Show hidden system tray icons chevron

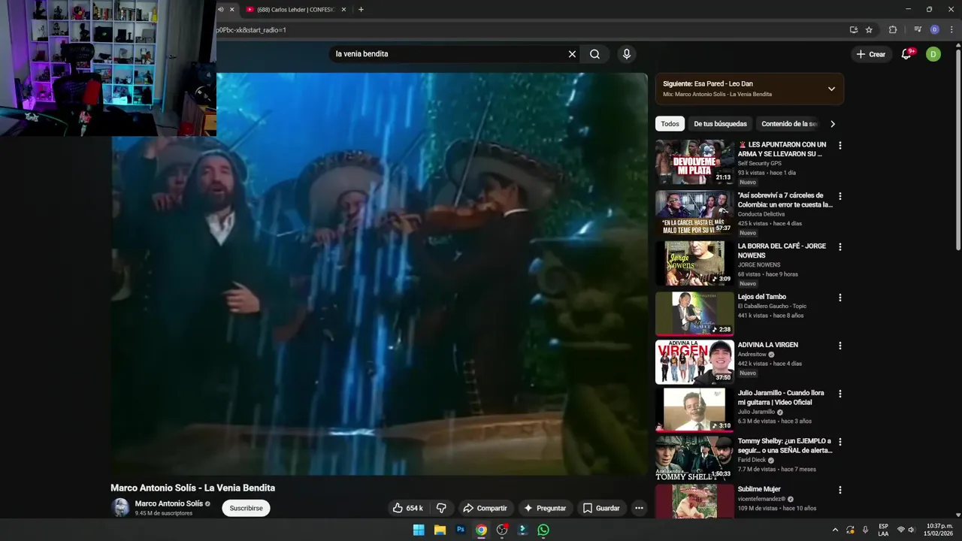(834, 530)
